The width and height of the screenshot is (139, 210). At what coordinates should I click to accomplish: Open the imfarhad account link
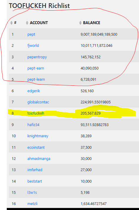35,170
